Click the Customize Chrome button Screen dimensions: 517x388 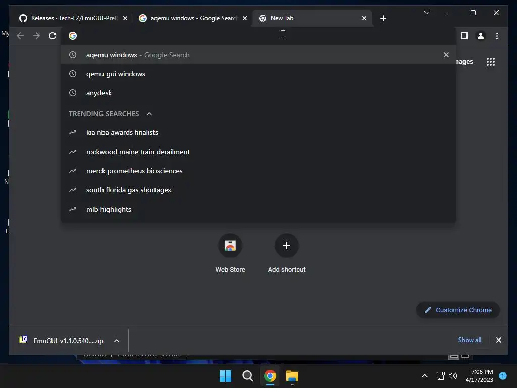click(458, 310)
